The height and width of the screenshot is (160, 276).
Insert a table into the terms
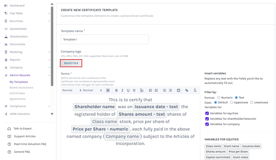click(179, 90)
